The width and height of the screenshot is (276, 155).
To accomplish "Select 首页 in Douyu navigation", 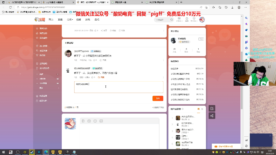I will [x=51, y=20].
